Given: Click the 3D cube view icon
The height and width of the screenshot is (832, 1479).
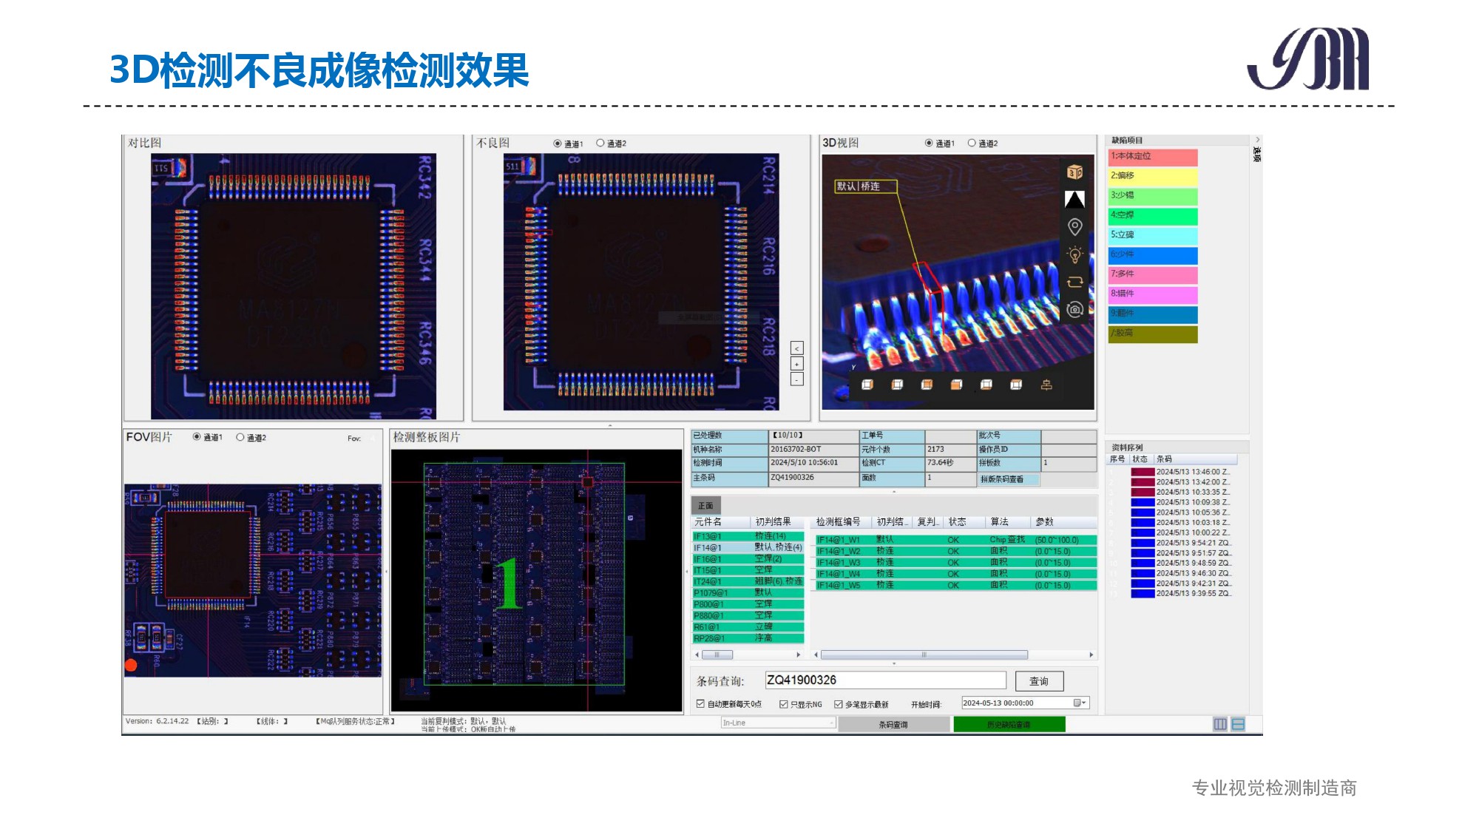Looking at the screenshot, I should pos(1074,172).
